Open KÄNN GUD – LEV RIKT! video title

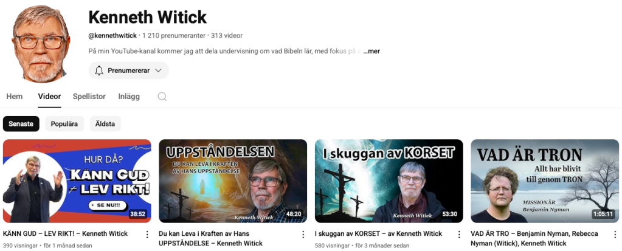click(66, 233)
